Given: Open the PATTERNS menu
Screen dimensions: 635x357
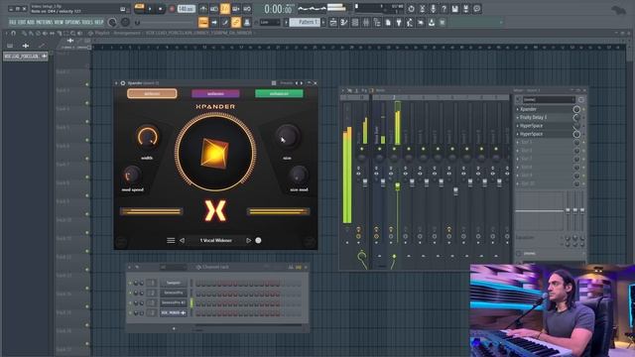Looking at the screenshot, I should point(44,22).
